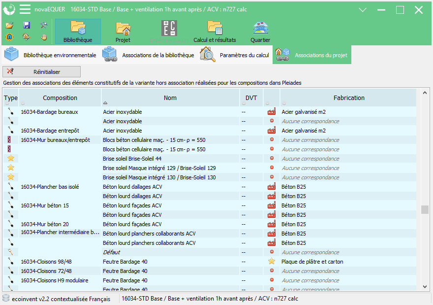Click ecoinvent v2.2 database in status bar
Viewport: 433px width, 305px height.
pyautogui.click(x=61, y=299)
